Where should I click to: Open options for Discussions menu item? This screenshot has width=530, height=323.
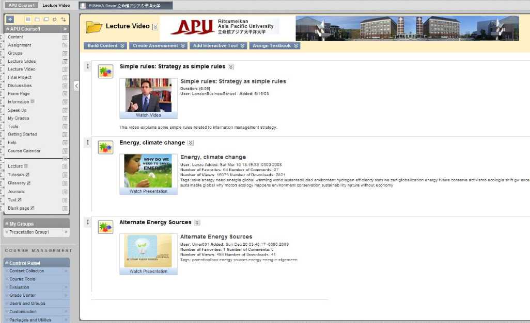[x=65, y=86]
